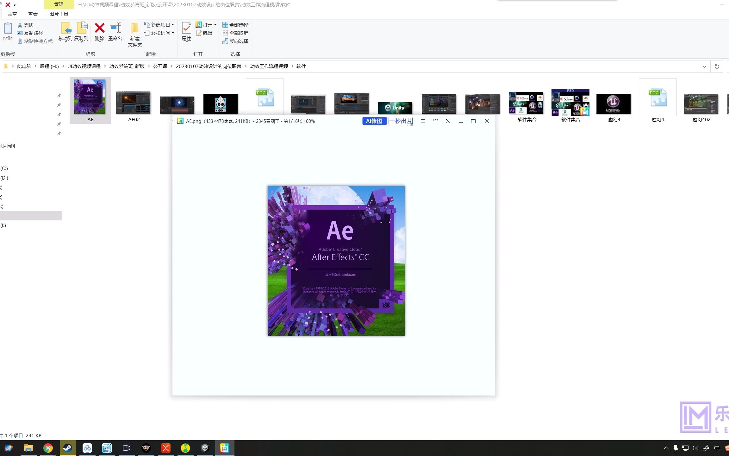Click UI动效视频课程 breadcrumb segment

tap(84, 66)
